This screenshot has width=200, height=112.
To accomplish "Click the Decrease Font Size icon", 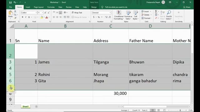I will pyautogui.click(x=49, y=12).
